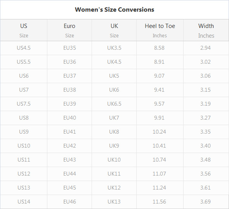Click the 9.41 heel to toe value
The image size is (229, 209).
(x=159, y=90)
